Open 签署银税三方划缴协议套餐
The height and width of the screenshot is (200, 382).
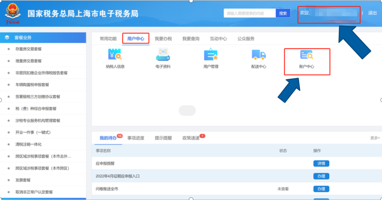[38, 97]
